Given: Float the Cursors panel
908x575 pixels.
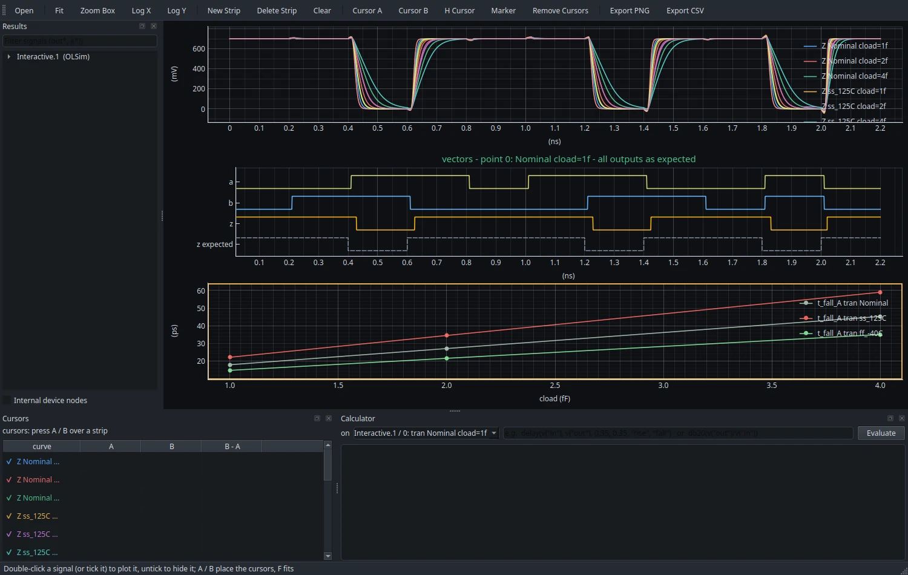Looking at the screenshot, I should tap(317, 418).
